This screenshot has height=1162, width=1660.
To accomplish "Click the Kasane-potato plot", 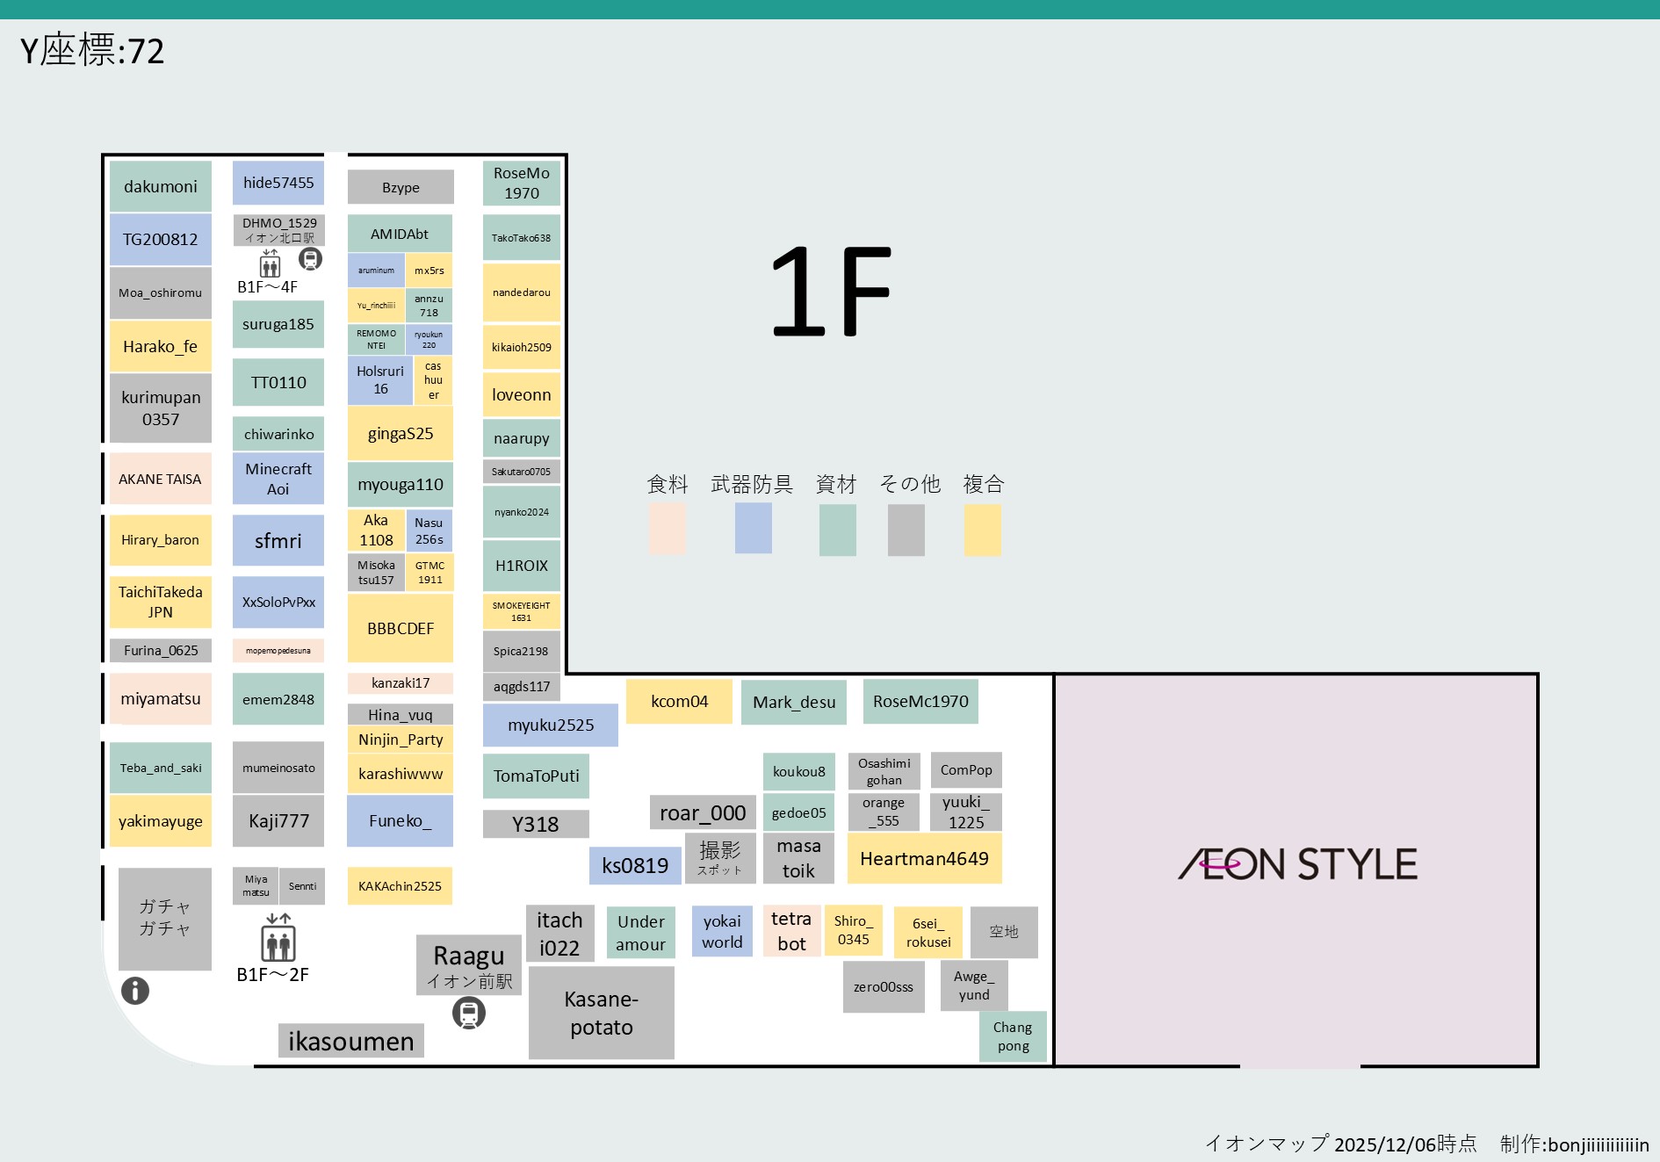I will click(601, 1013).
